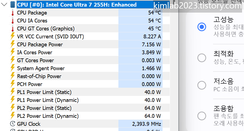
Task: Click the 7.156 W package power value
Action: pos(151,45)
